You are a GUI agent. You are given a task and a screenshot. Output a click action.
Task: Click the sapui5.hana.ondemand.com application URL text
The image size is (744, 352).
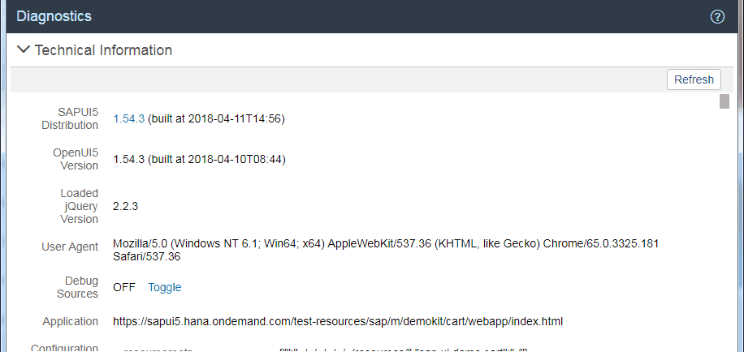point(338,321)
